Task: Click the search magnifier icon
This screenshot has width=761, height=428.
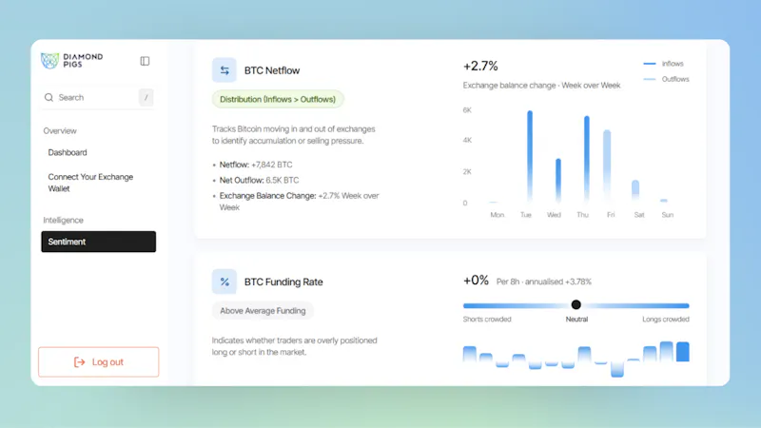Action: click(49, 98)
